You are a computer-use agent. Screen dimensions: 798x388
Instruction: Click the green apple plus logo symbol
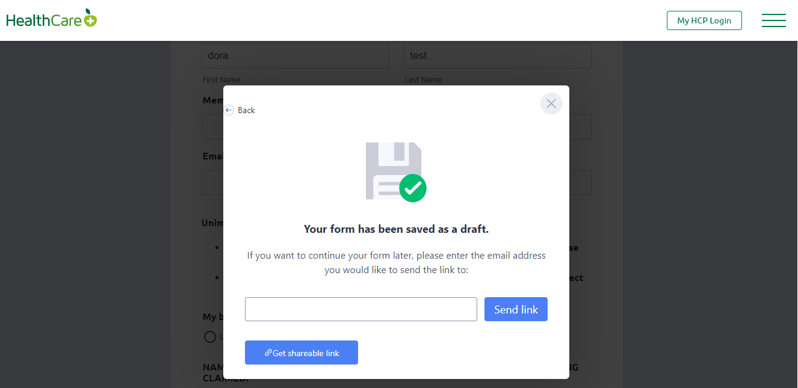coord(90,19)
